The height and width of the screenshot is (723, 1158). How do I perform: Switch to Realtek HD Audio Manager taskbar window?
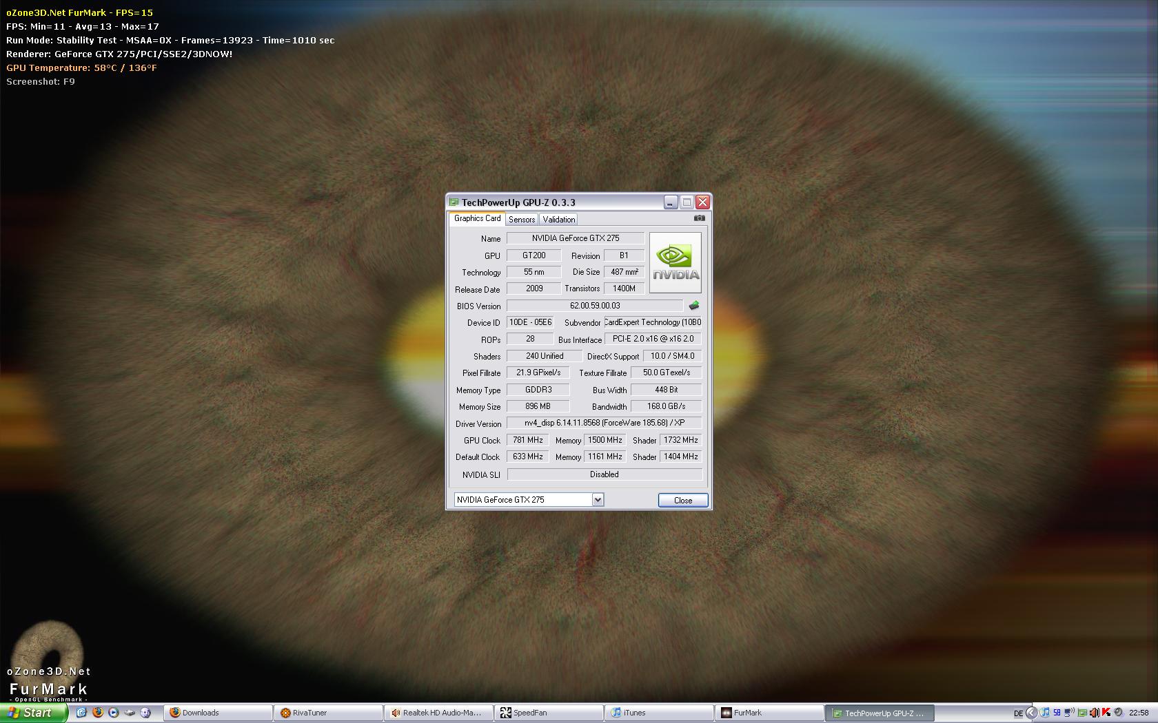(x=438, y=713)
